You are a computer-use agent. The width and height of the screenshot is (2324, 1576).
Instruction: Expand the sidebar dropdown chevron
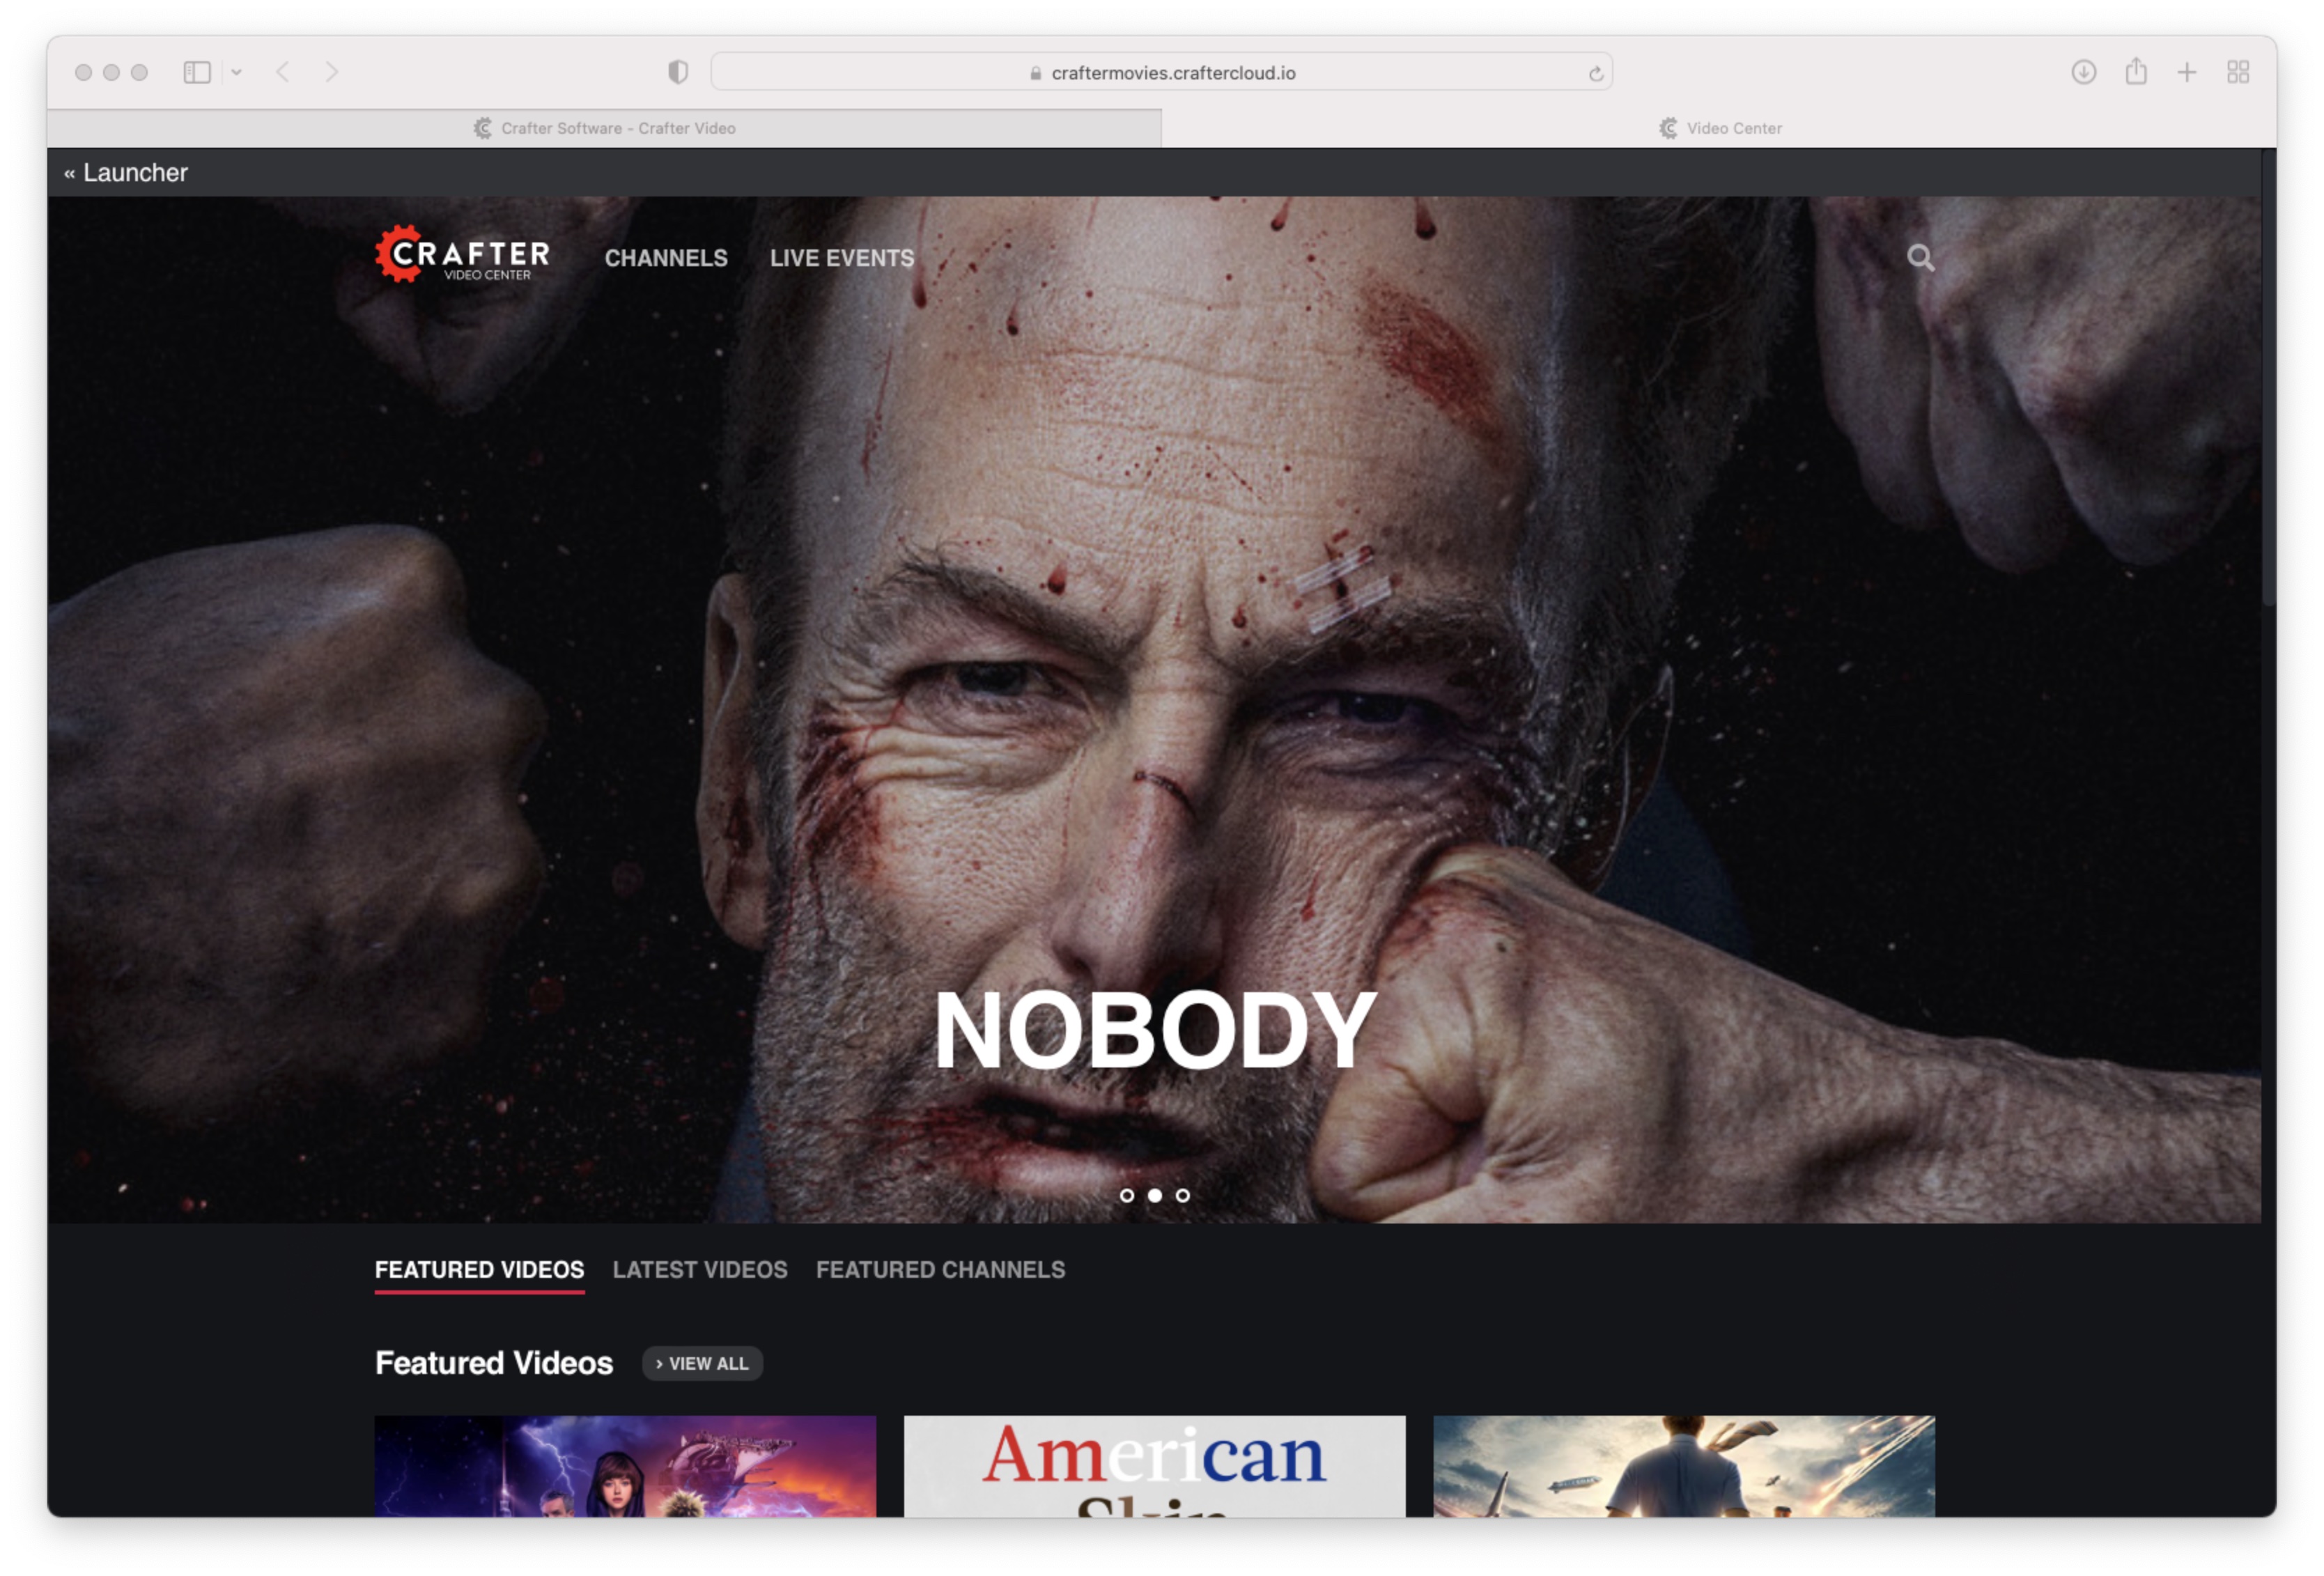pyautogui.click(x=236, y=72)
